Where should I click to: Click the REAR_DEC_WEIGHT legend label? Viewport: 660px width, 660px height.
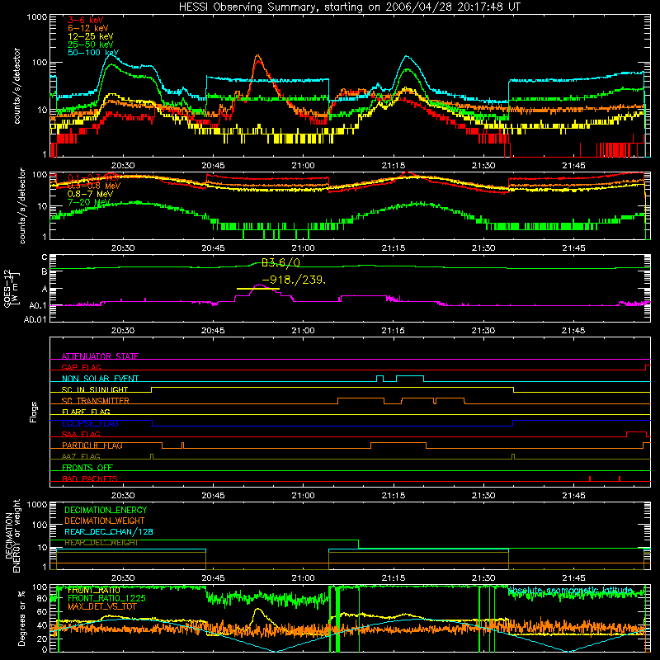tap(101, 543)
